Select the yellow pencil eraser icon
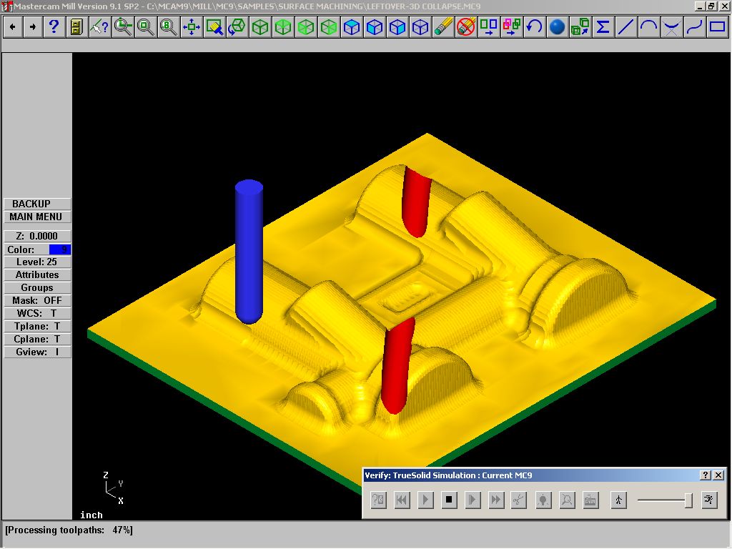This screenshot has height=549, width=732. pos(443,27)
